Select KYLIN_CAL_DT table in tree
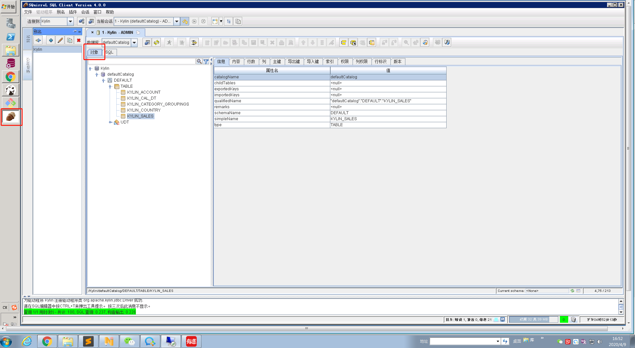635x348 pixels. point(142,98)
